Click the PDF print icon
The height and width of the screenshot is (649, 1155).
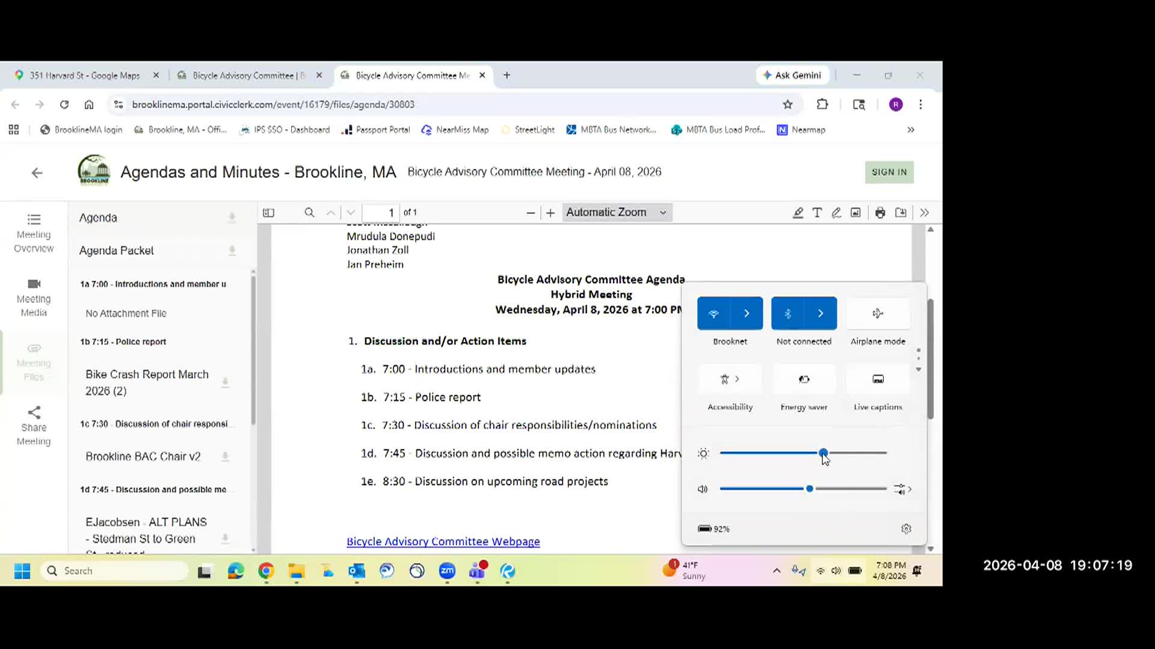(880, 213)
